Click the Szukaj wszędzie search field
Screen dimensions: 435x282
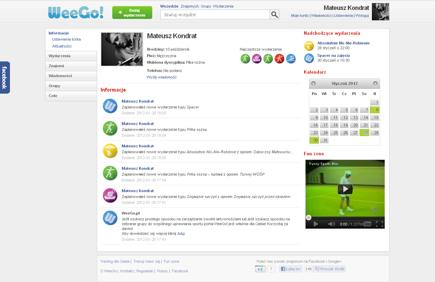tap(215, 14)
